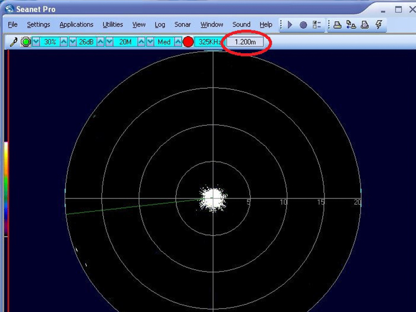The image size is (416, 312).
Task: Click the Seanet Pro title bar logo
Action: (x=9, y=9)
